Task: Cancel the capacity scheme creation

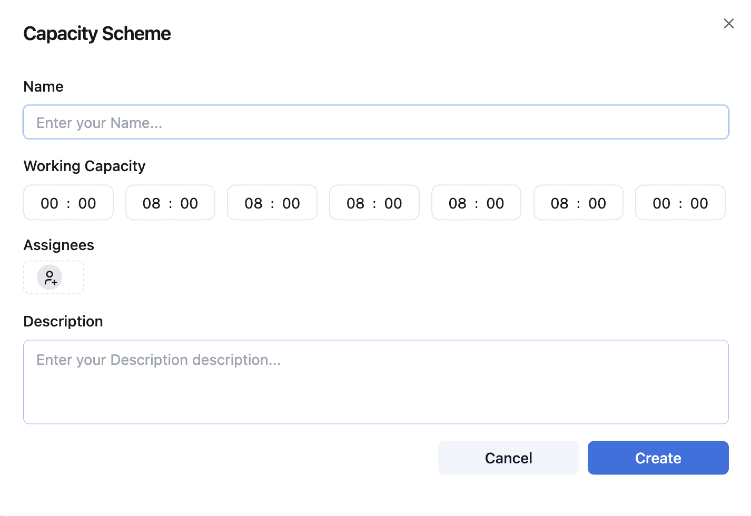Action: pyautogui.click(x=508, y=458)
